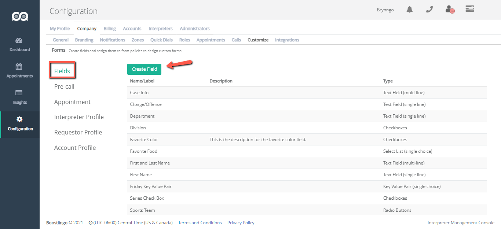Open the Interpreters tab
Screen dimensions: 501x229
(160, 29)
